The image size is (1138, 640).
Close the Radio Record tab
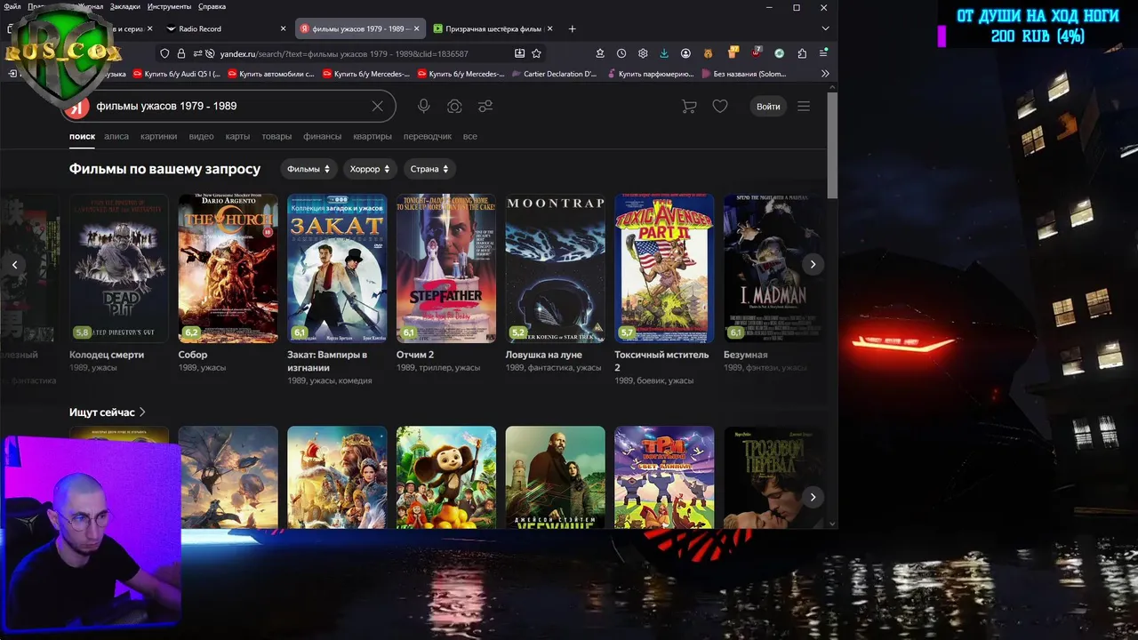(x=284, y=28)
